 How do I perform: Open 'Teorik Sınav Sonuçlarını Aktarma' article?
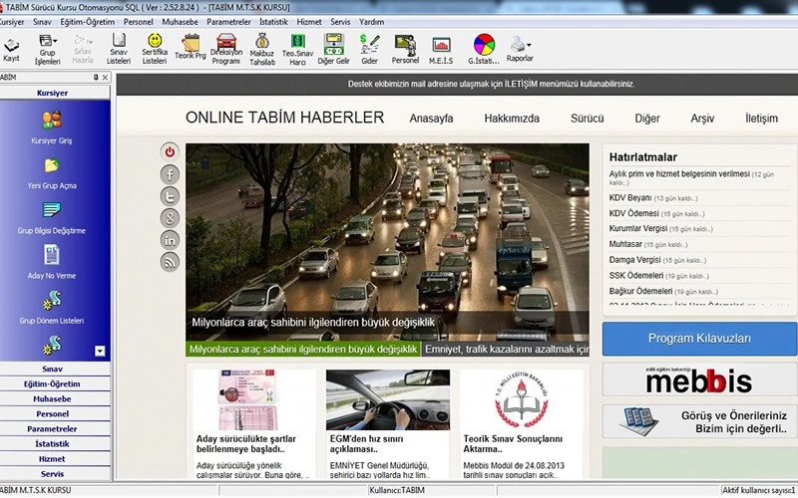(513, 443)
